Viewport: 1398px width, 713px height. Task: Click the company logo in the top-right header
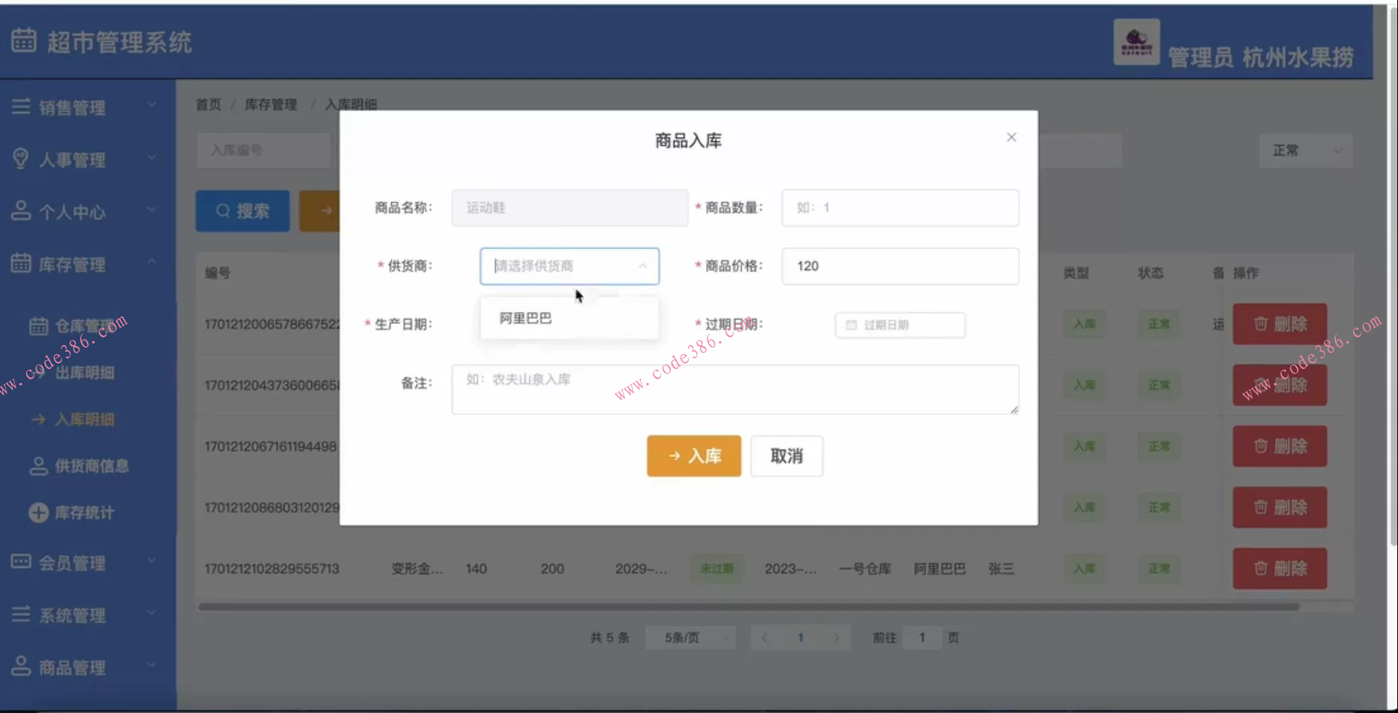point(1135,42)
